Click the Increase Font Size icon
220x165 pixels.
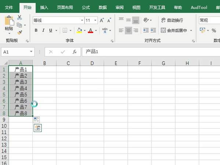click(x=103, y=21)
